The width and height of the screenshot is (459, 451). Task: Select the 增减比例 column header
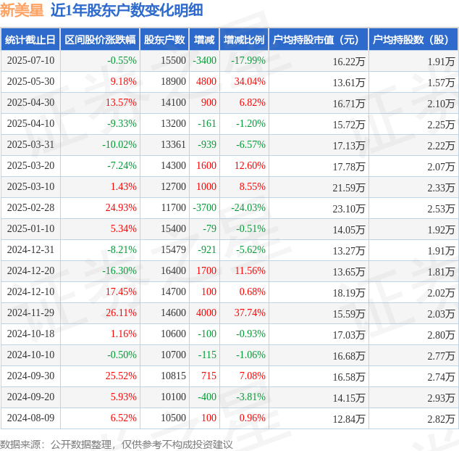pos(244,40)
